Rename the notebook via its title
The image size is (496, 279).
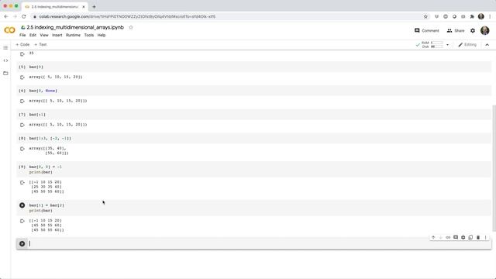(75, 28)
